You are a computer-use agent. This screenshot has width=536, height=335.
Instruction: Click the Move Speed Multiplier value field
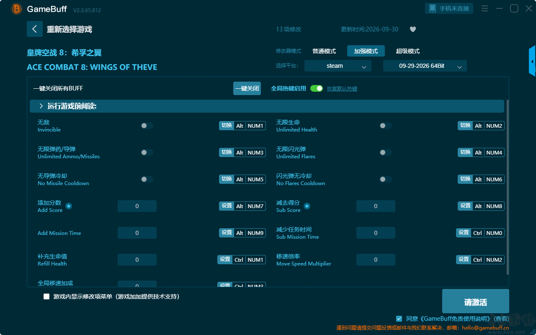376,260
